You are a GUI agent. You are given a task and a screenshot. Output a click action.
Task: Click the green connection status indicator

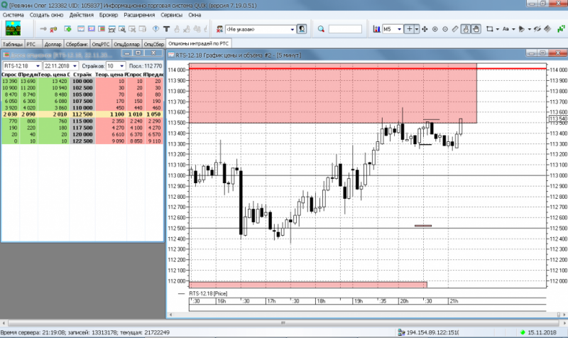coord(523,332)
